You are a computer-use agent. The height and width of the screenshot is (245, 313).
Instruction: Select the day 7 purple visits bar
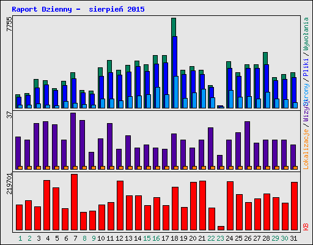click(x=73, y=141)
